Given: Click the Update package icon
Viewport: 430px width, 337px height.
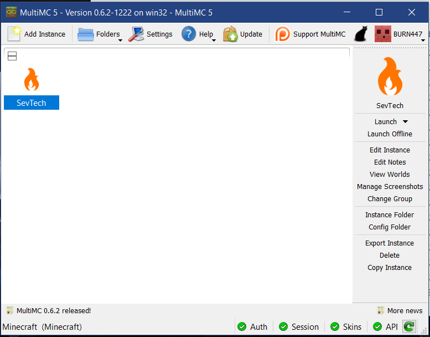Looking at the screenshot, I should click(230, 34).
